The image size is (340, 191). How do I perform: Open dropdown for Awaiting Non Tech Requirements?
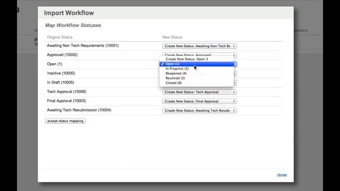(x=200, y=46)
